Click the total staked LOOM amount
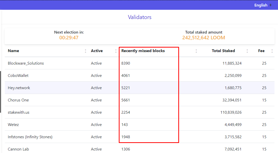 click(x=203, y=38)
